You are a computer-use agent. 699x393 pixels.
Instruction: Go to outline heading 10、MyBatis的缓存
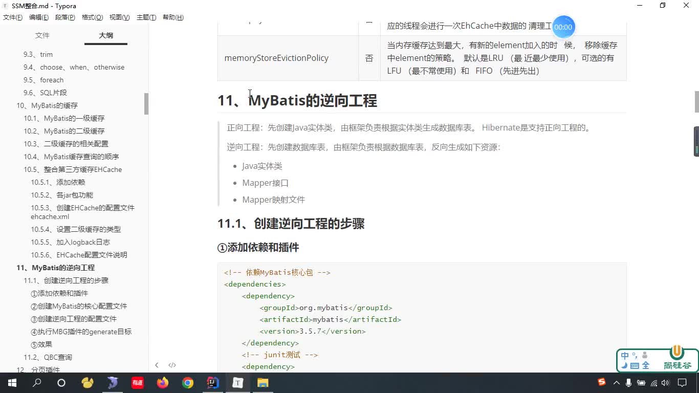pos(47,105)
